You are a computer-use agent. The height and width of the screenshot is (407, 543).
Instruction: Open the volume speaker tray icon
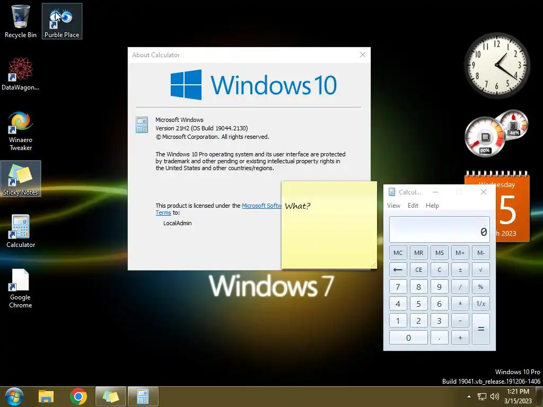[x=495, y=396]
